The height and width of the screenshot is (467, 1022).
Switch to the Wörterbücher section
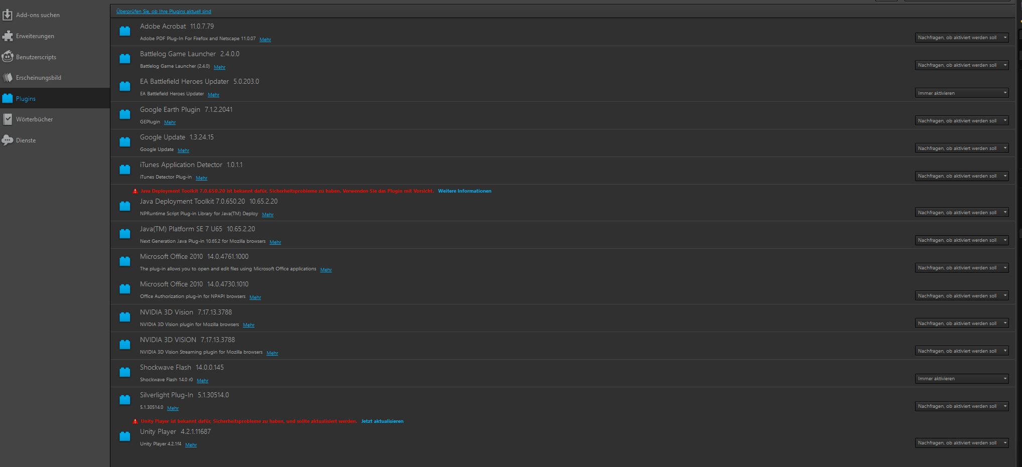(x=55, y=119)
